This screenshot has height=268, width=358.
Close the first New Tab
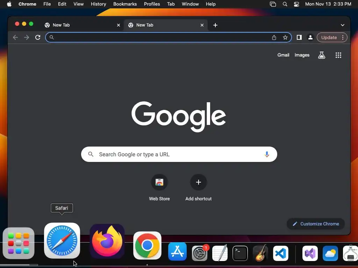click(x=119, y=25)
